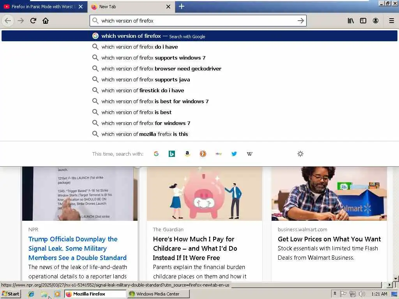Open Walmart 'Get Low Prices on What You Want'

point(329,239)
